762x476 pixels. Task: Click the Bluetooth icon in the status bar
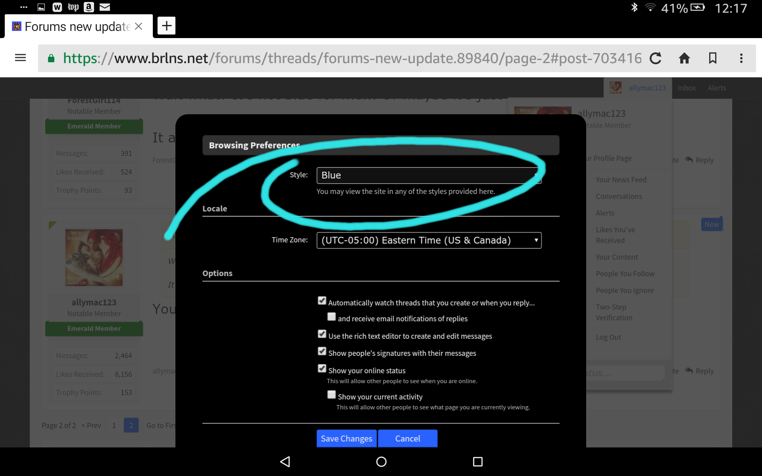(634, 7)
